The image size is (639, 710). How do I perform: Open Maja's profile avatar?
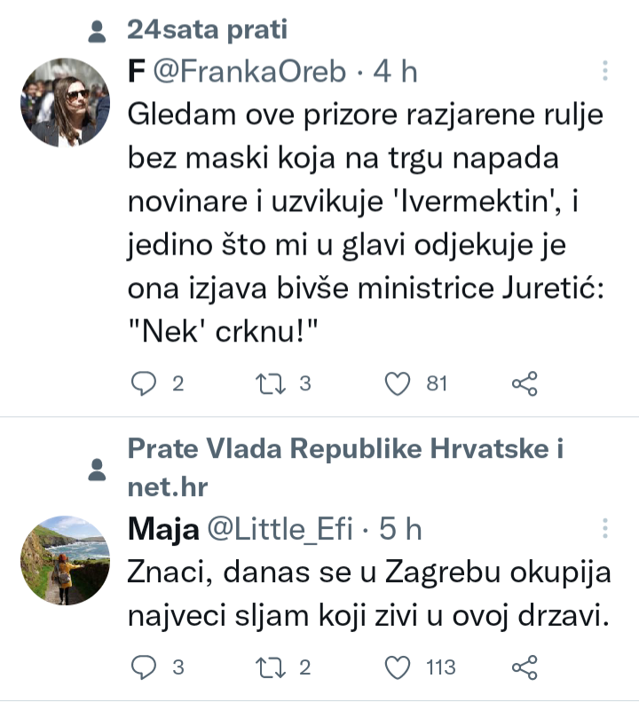tap(65, 560)
